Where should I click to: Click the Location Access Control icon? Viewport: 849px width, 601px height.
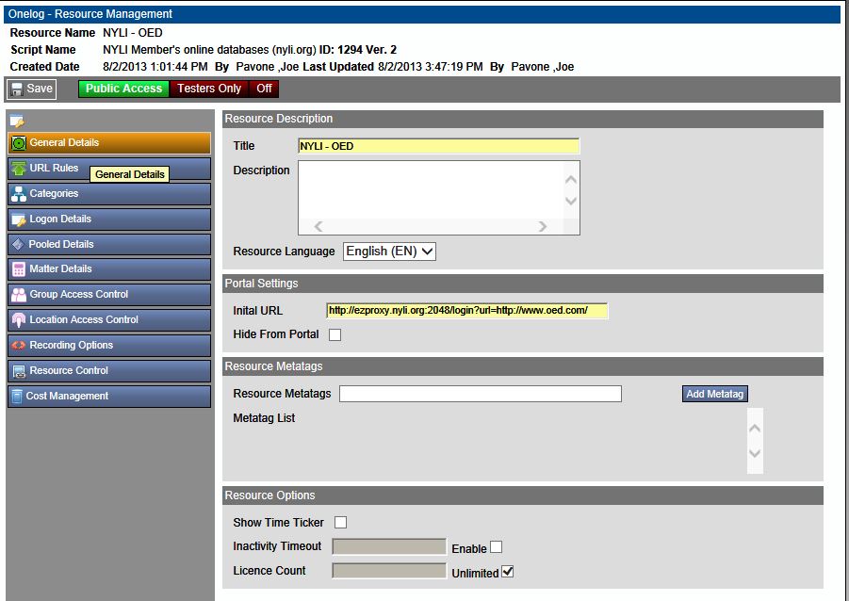coord(19,320)
